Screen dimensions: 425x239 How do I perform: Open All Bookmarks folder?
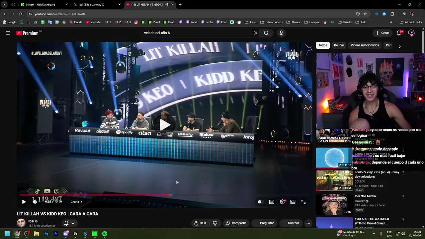tap(411, 22)
